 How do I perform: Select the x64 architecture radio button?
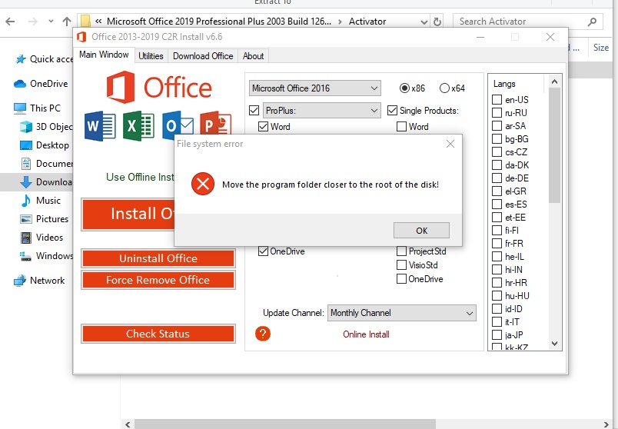click(444, 88)
